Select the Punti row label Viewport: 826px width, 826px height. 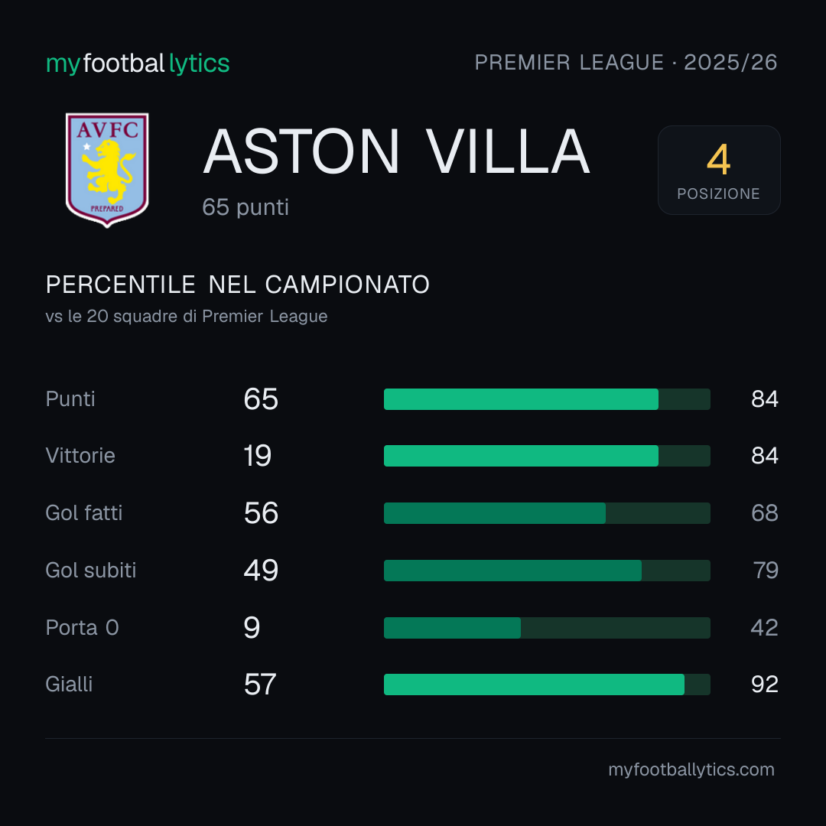70,399
